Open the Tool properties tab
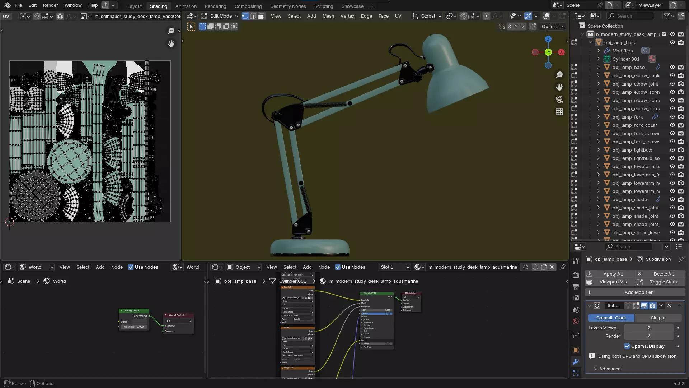 coord(576,261)
